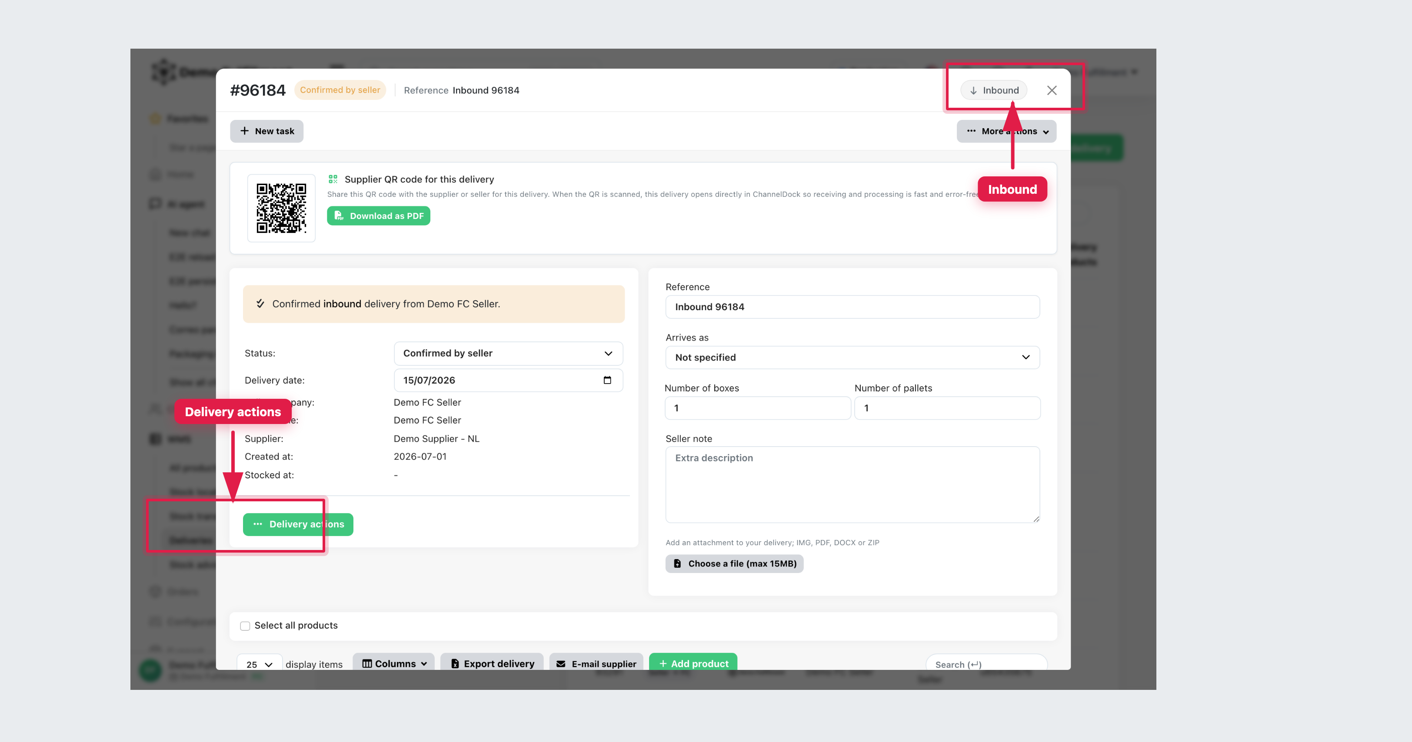1412x742 pixels.
Task: Open the calendar picker for Delivery date
Action: pos(607,380)
